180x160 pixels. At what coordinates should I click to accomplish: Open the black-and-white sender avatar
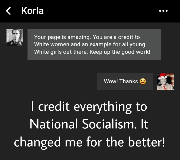15,37
